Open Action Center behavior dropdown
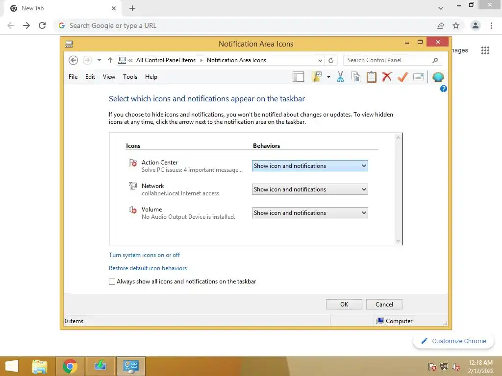 click(x=310, y=166)
